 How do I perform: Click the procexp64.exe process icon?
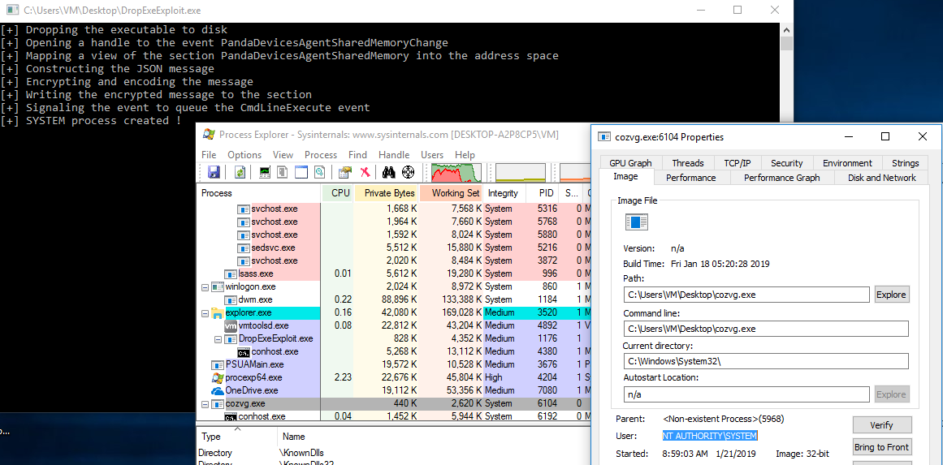218,377
